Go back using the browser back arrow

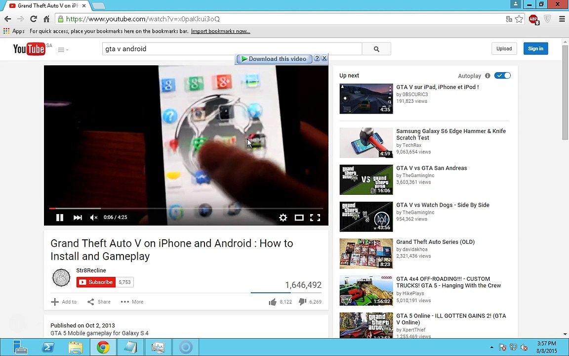pos(7,19)
